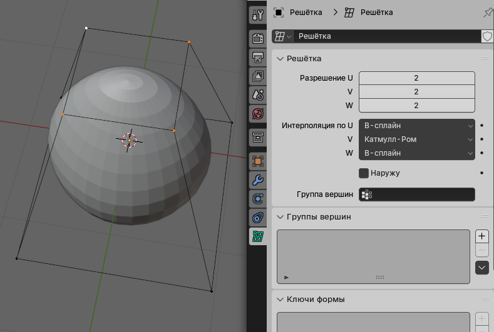Select the Lattice data properties tab
The height and width of the screenshot is (332, 494).
(258, 236)
